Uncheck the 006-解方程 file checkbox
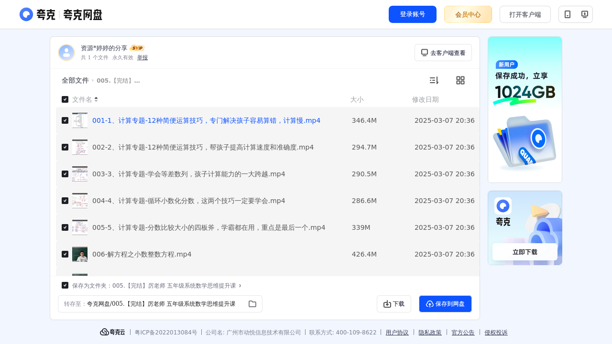Viewport: 612px width, 344px height. click(x=65, y=254)
